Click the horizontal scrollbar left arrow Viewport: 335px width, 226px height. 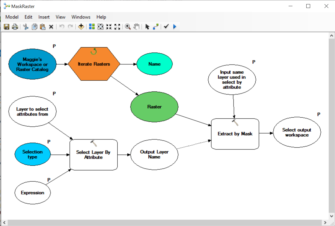tap(4, 223)
